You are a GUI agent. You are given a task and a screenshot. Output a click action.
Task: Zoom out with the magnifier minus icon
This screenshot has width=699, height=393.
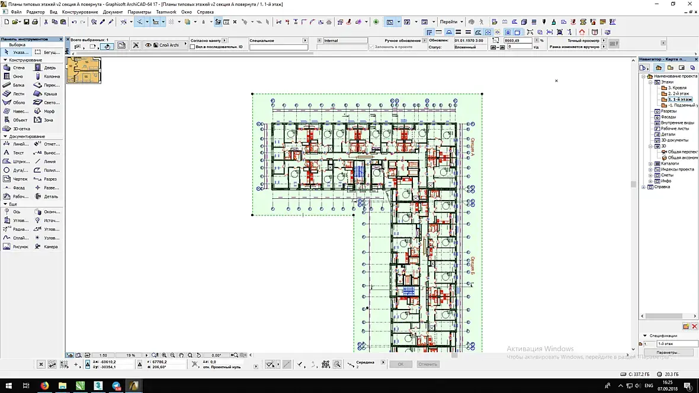click(172, 355)
